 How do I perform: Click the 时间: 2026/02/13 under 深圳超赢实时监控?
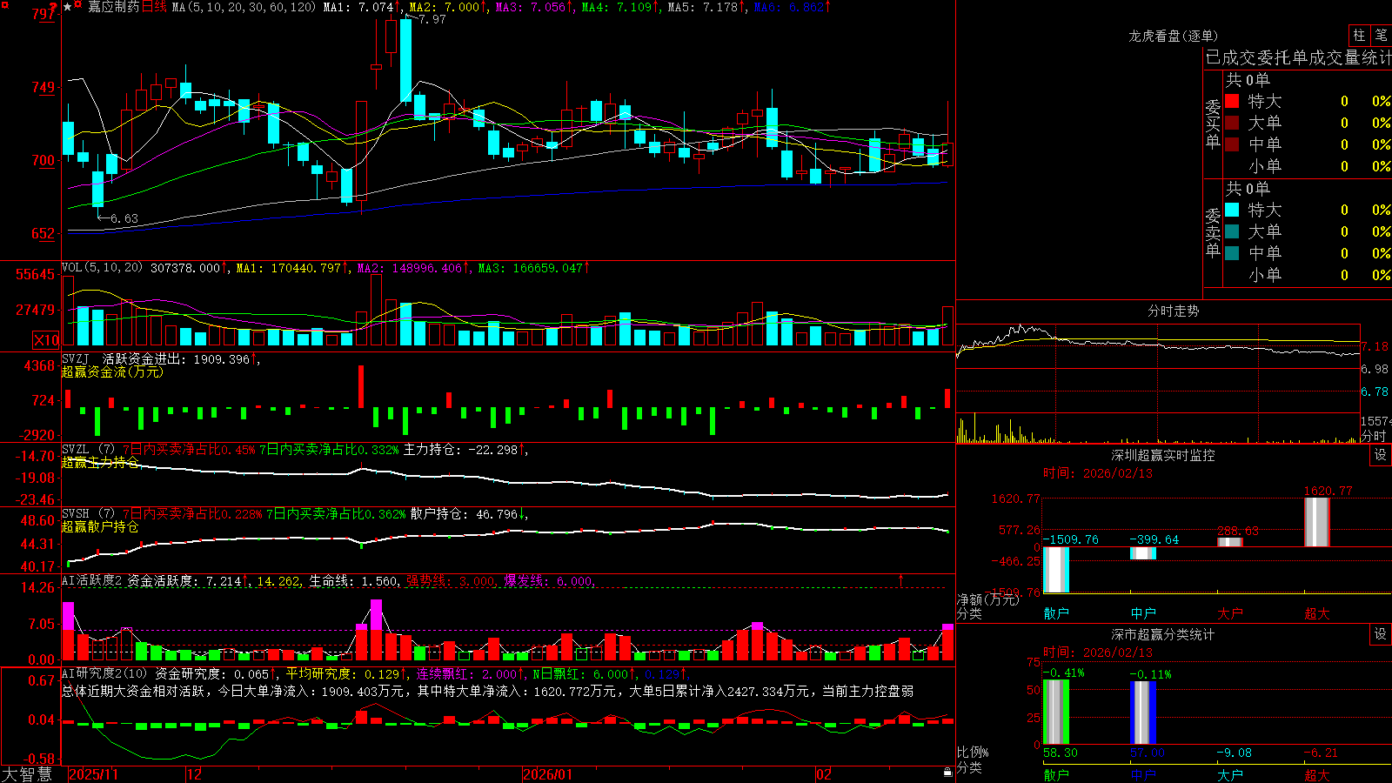click(x=1098, y=473)
